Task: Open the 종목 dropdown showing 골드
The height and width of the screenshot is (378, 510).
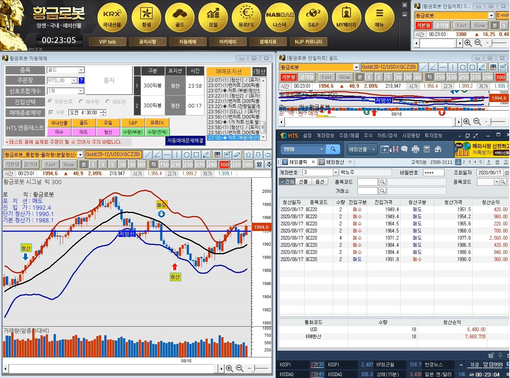Action: point(81,70)
